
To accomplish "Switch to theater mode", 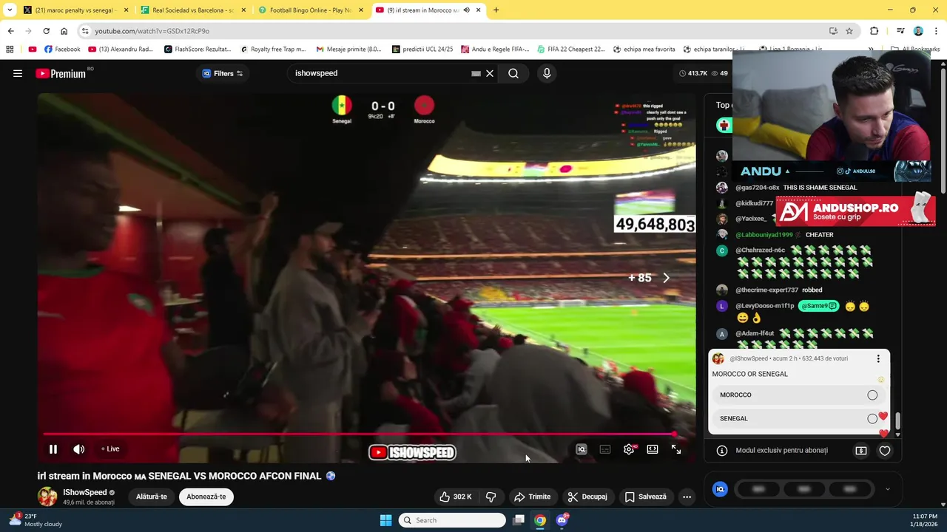I will (653, 449).
